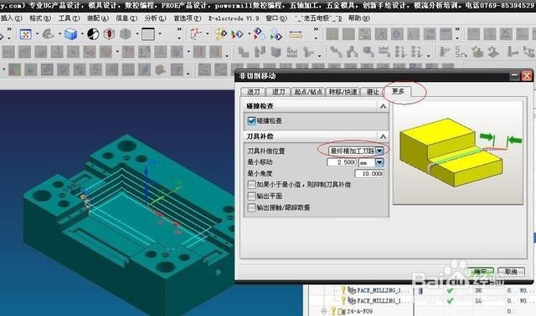Click the black-and-white circle appearance icon
This screenshot has width=536, height=316.
click(93, 34)
